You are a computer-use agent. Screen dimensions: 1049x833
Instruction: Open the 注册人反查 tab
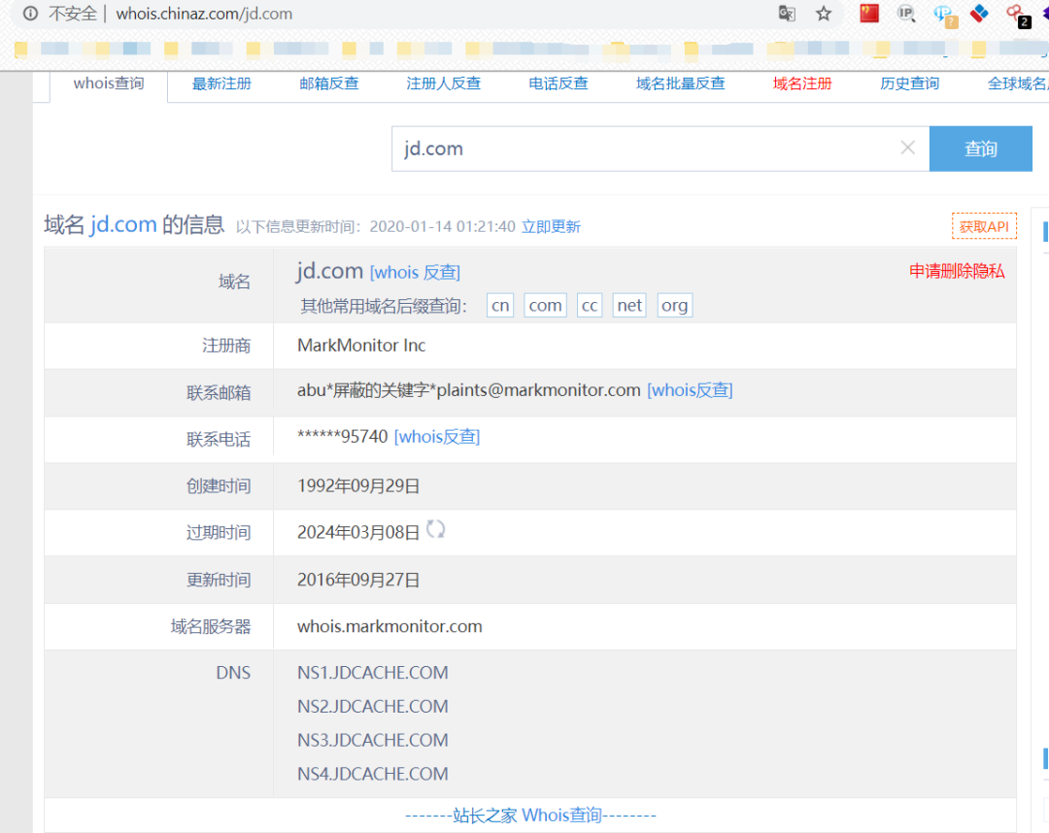pos(444,83)
